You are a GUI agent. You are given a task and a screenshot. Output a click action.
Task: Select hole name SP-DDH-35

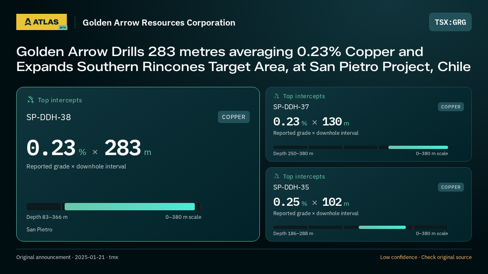[291, 188]
